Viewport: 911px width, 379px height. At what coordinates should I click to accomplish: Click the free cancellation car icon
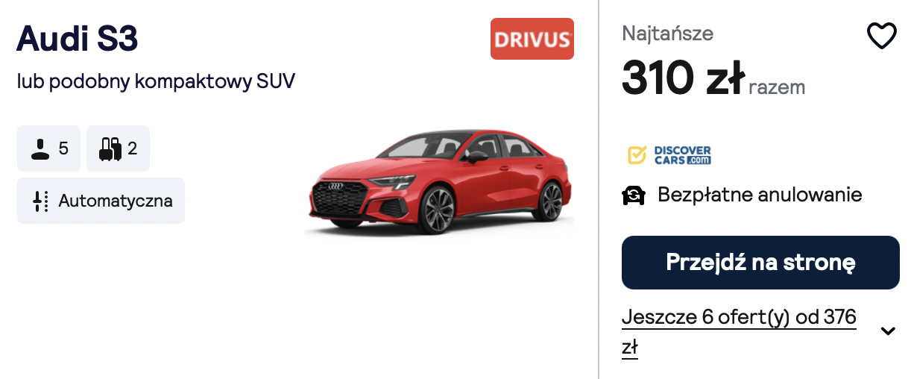(634, 195)
